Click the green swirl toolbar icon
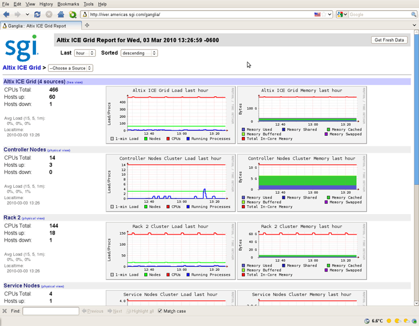 [72, 14]
